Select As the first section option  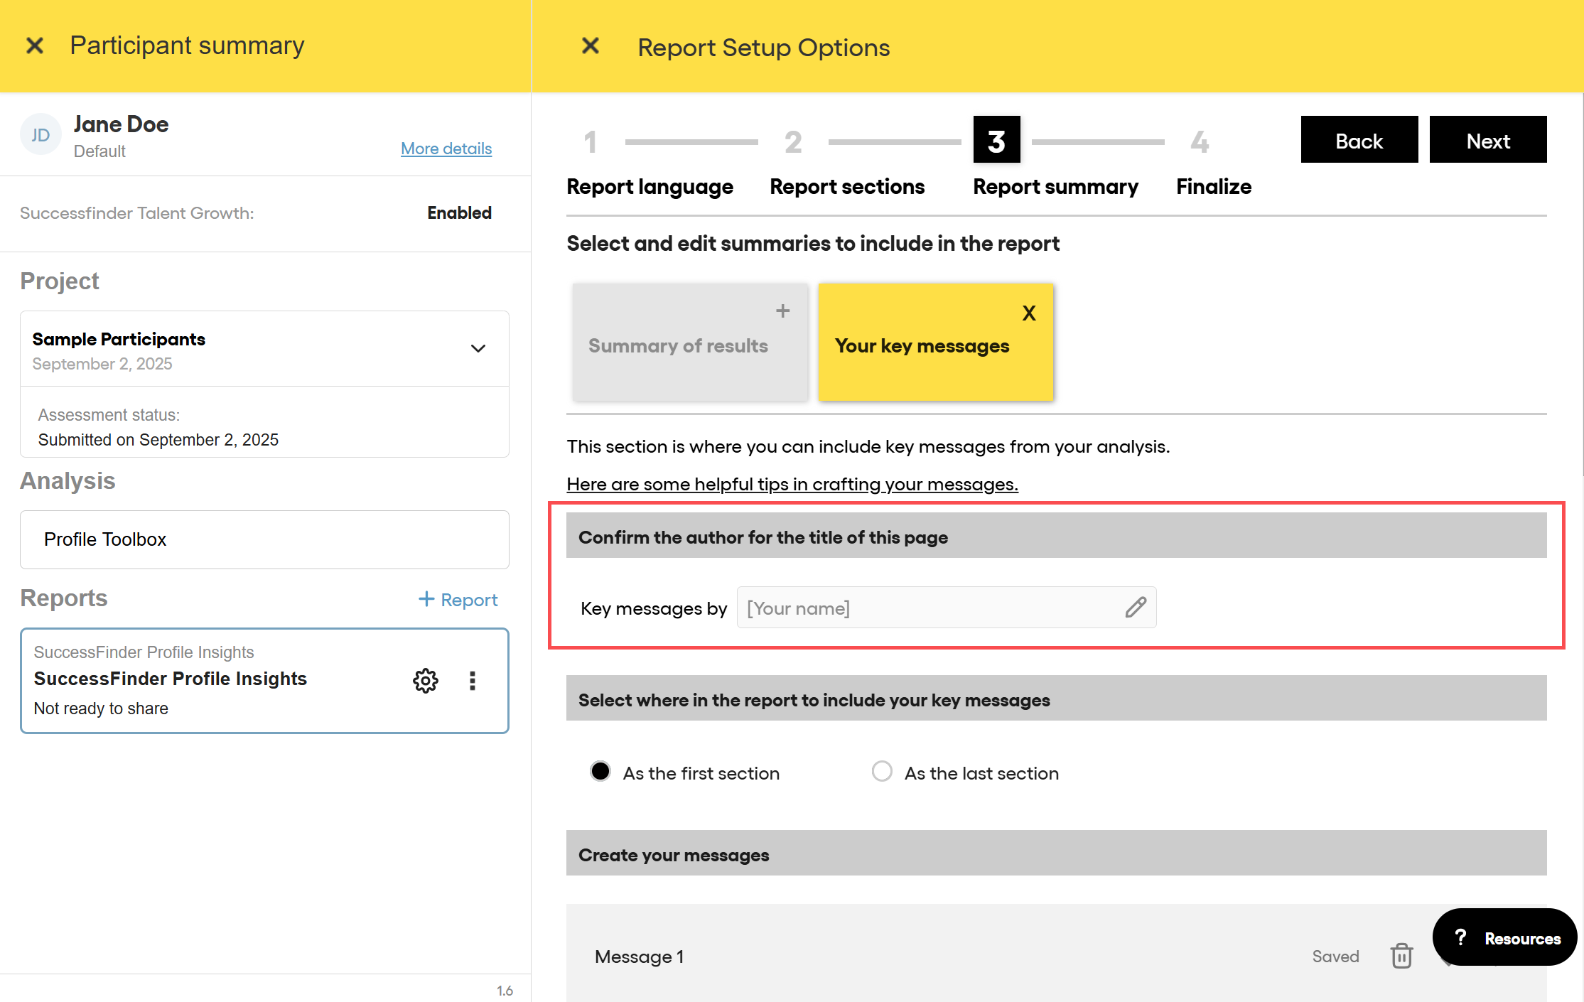pyautogui.click(x=600, y=772)
